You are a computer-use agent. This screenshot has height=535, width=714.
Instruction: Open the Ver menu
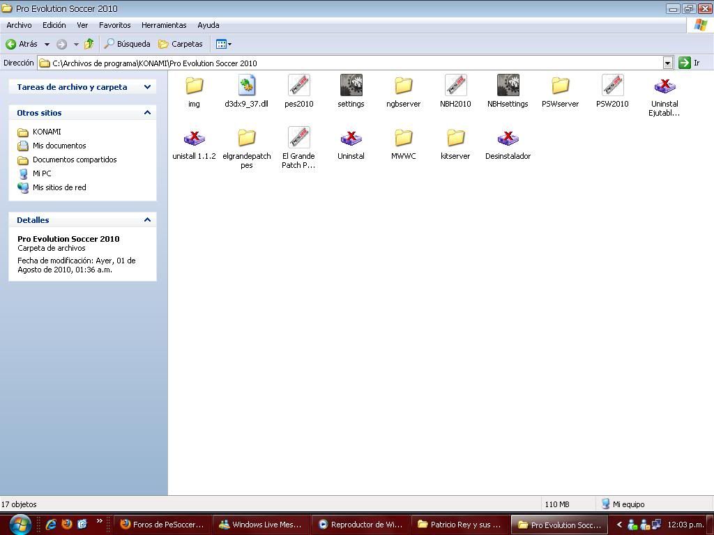82,25
